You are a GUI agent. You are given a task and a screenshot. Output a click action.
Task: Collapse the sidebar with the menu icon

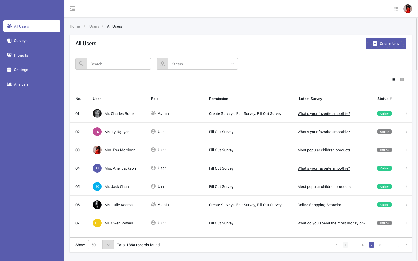point(73,9)
